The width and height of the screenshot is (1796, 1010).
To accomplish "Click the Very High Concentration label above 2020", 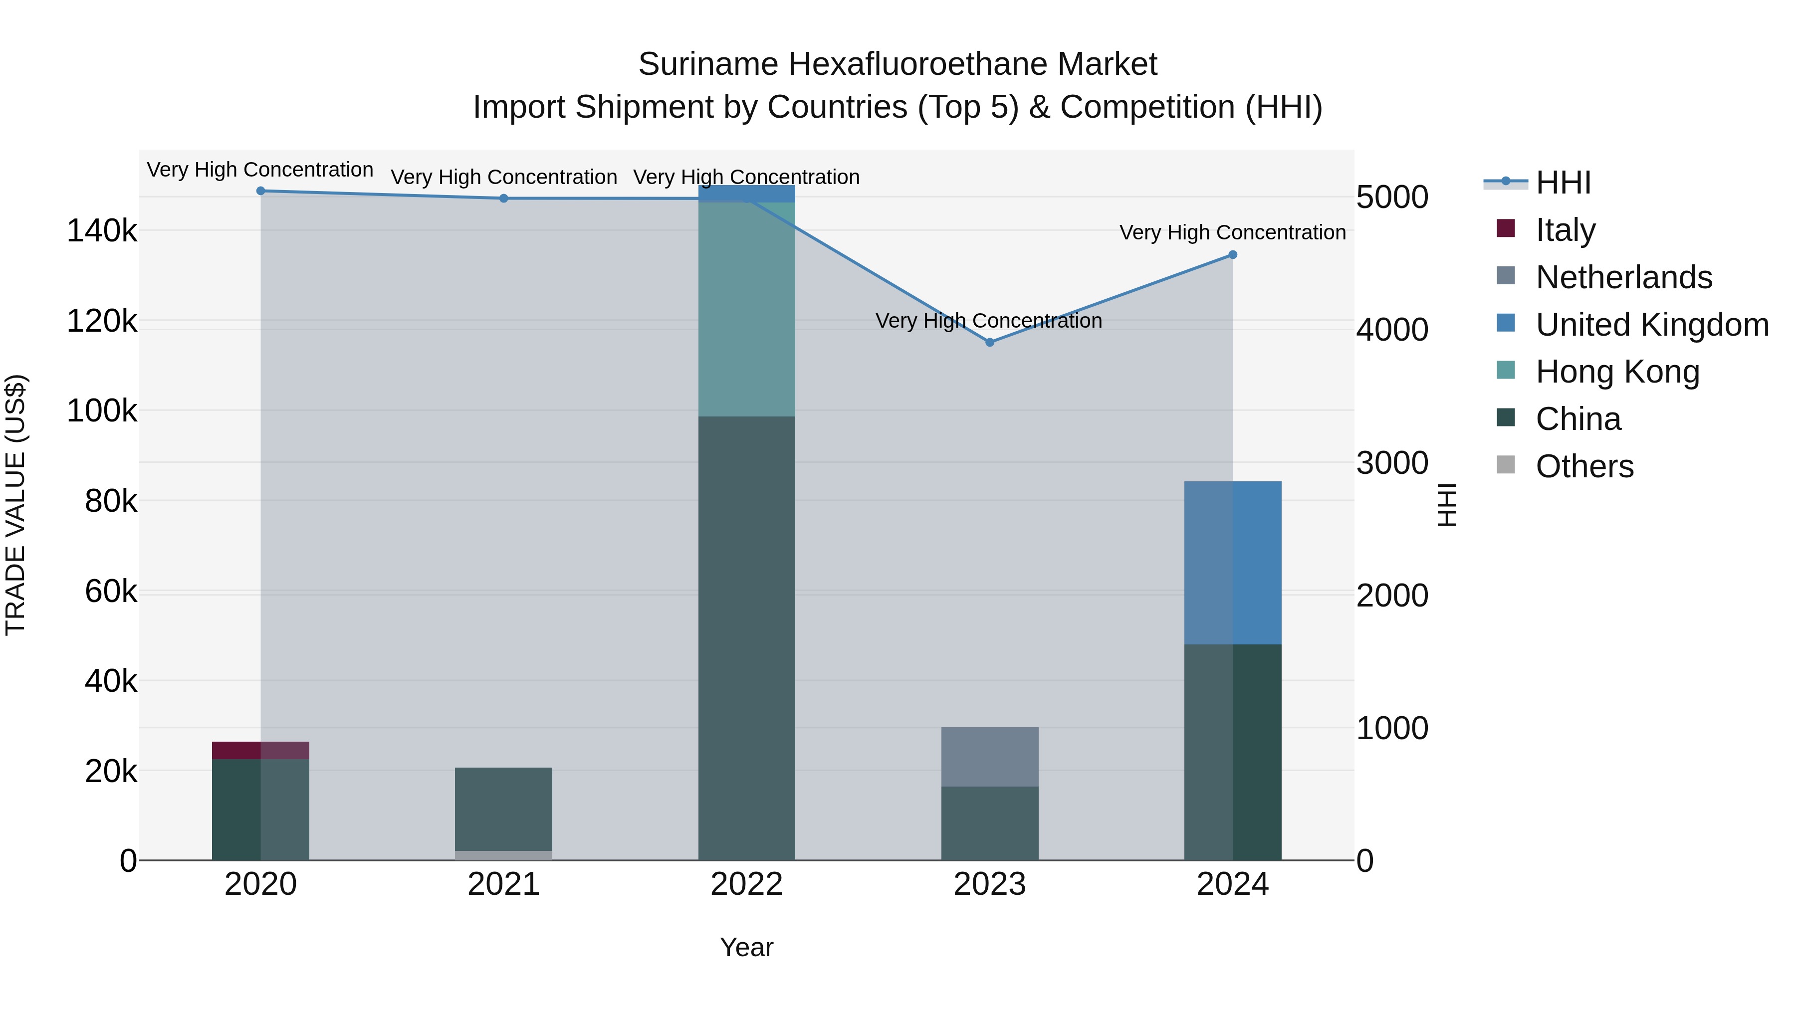I will pos(260,170).
